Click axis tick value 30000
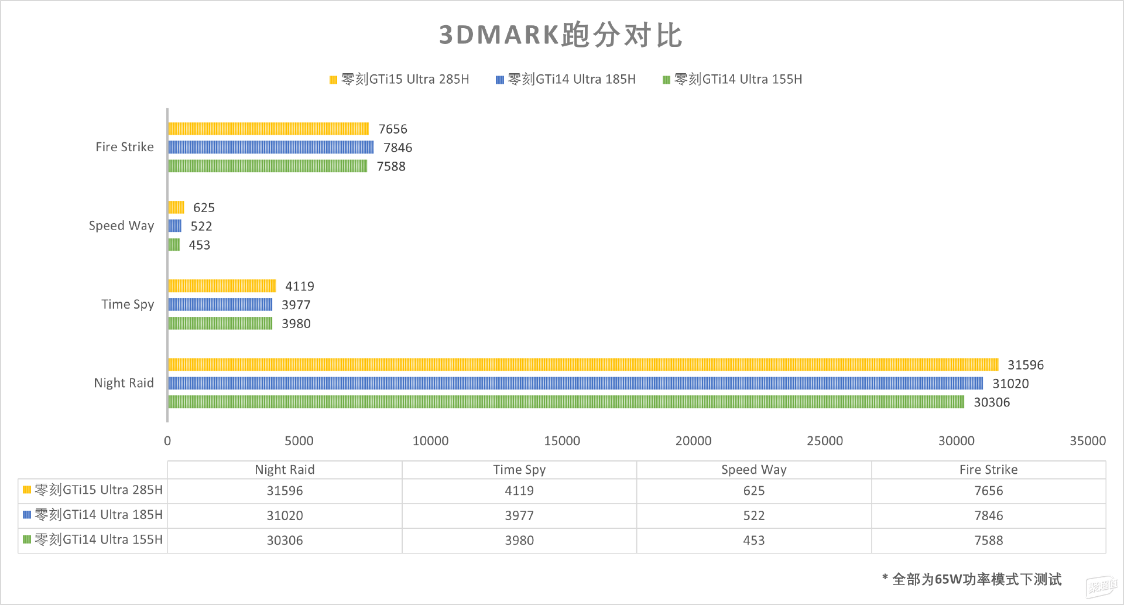The width and height of the screenshot is (1124, 605). [957, 441]
